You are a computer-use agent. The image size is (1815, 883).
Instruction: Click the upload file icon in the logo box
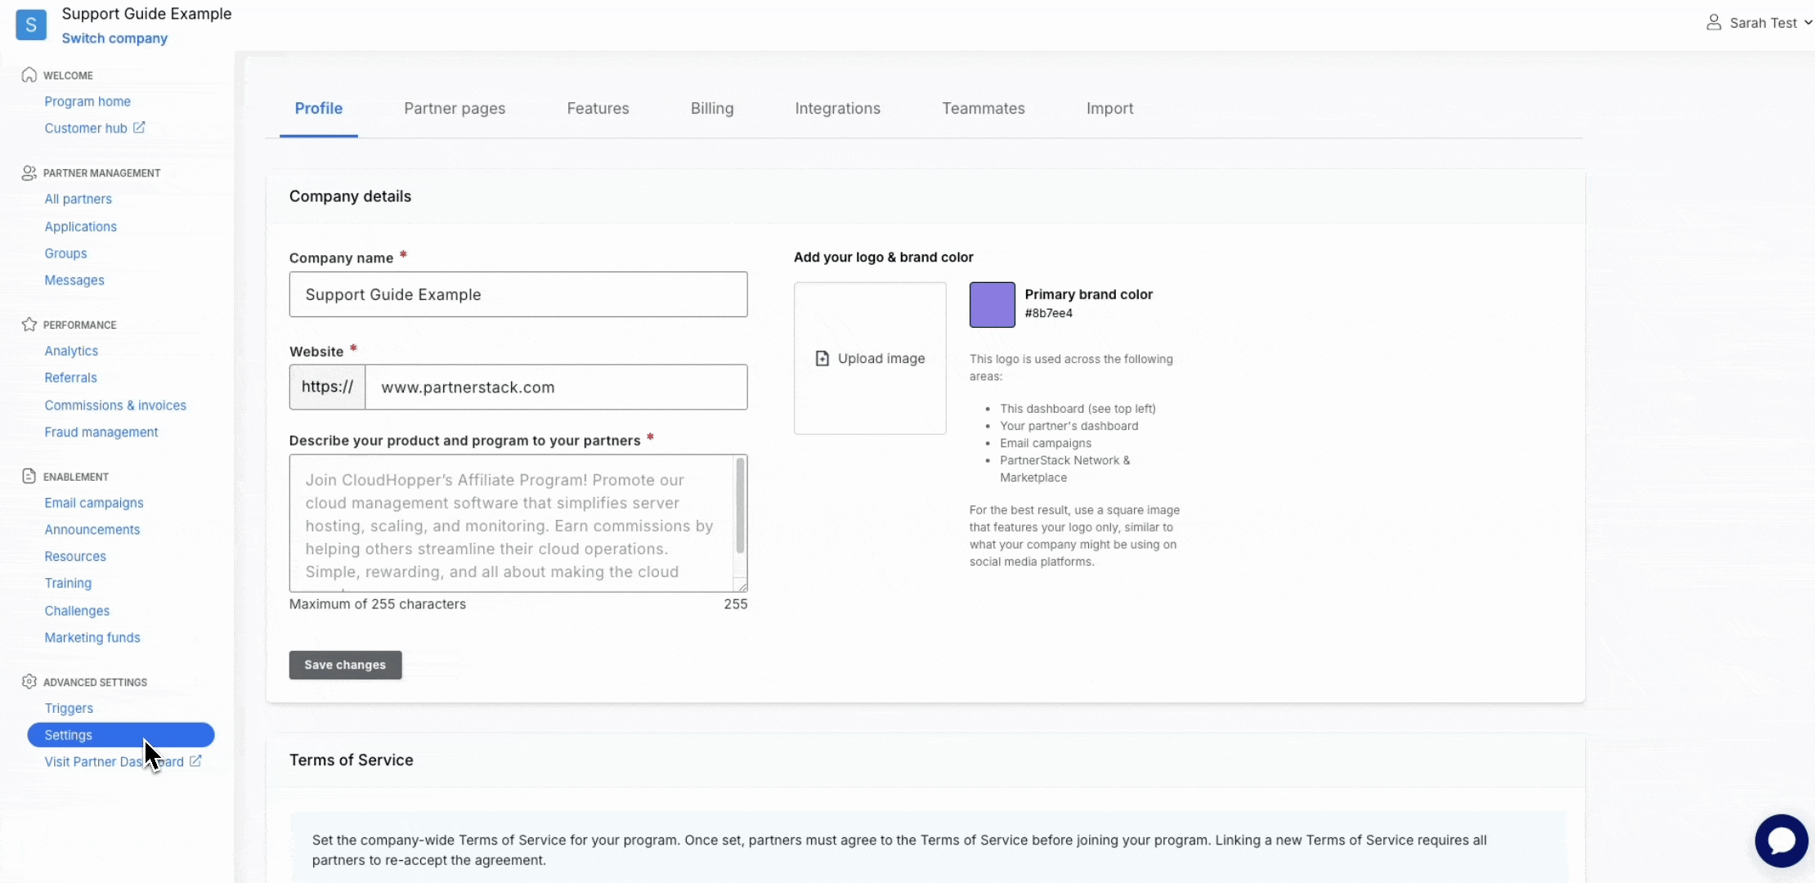click(822, 359)
